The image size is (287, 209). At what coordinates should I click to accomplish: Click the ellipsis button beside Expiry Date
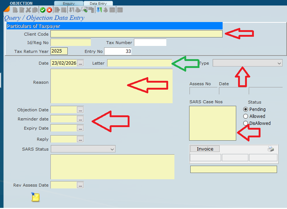(80, 128)
